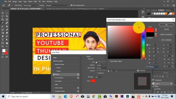Viewport: 176px width, 99px height.
Task: Select the Dodge tool
Action: coord(2,36)
